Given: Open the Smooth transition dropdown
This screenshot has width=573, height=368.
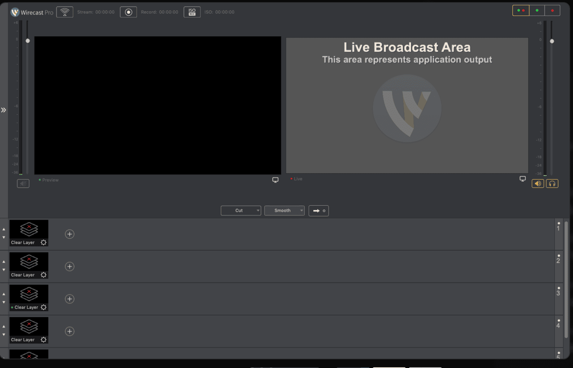Looking at the screenshot, I should click(x=285, y=211).
